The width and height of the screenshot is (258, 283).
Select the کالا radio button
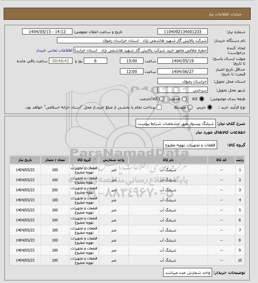point(201,99)
